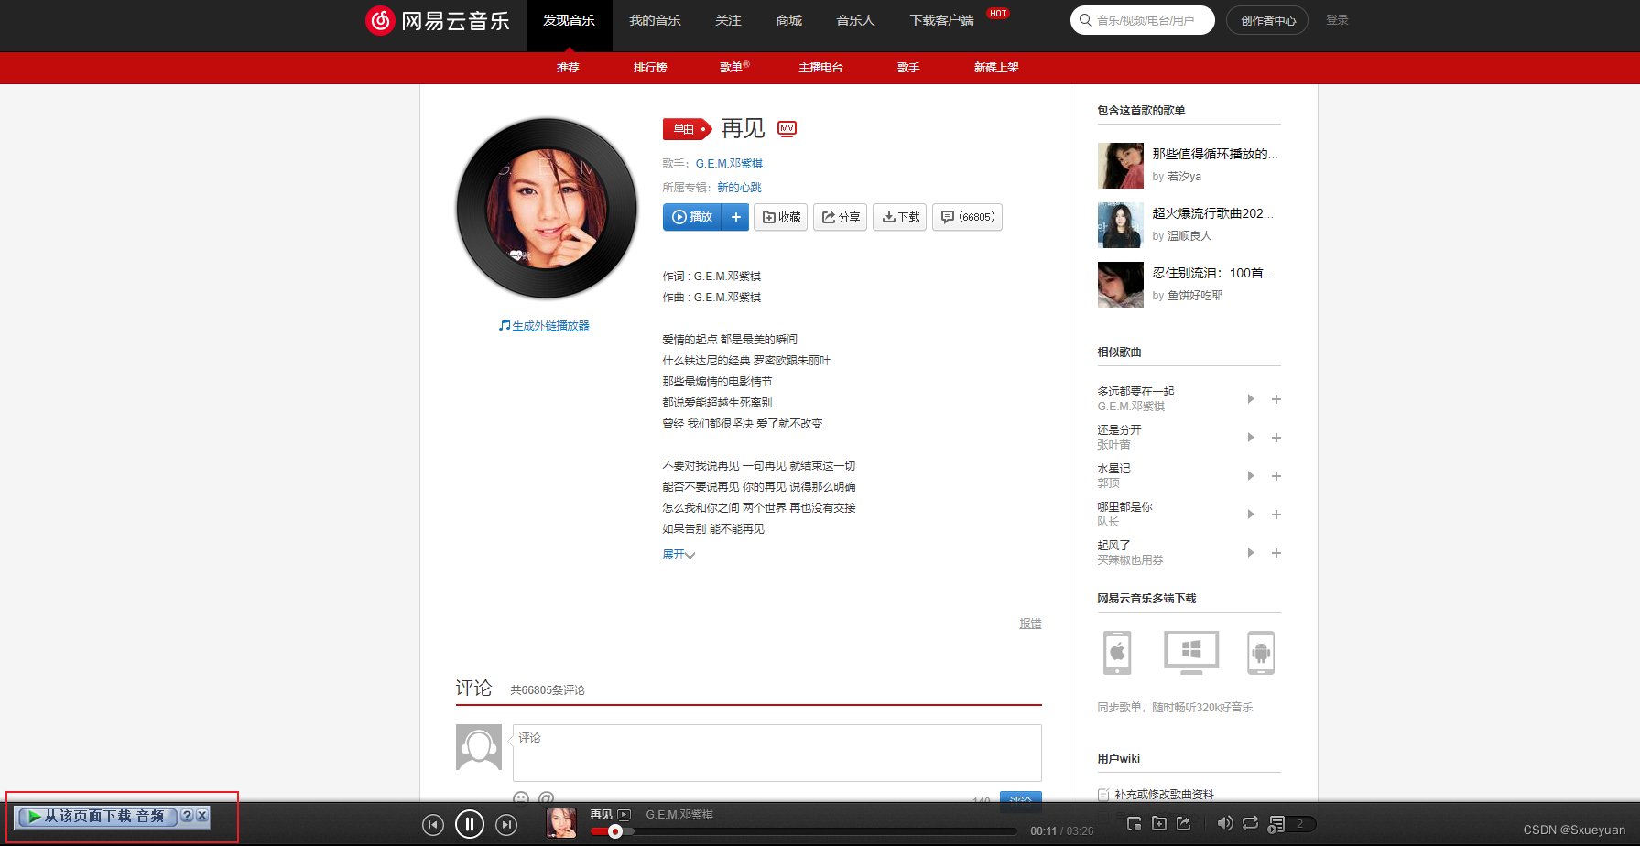
Task: Play similar song 水星记
Action: 1251,476
